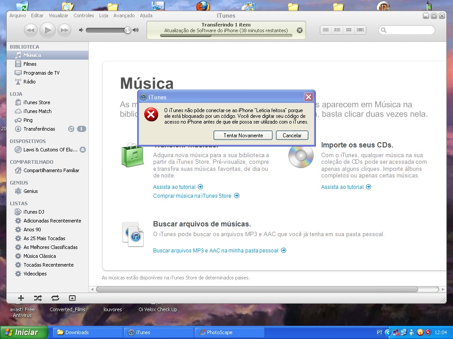This screenshot has height=339, width=453.
Task: Cancel the iPhone software update transfer
Action: click(x=299, y=30)
